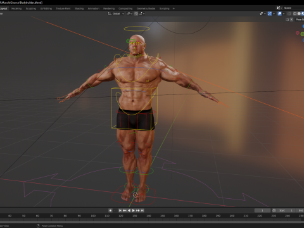The height and width of the screenshot is (228, 304).
Task: Expand the gizmo options dropdown arrow
Action: point(274,13)
